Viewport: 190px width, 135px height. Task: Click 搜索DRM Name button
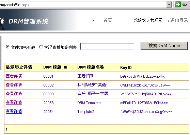pyautogui.click(x=164, y=46)
